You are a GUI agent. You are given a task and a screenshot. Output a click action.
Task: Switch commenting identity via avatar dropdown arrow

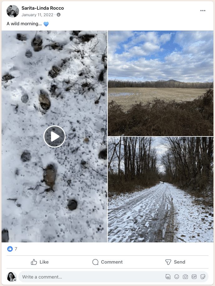[15, 280]
